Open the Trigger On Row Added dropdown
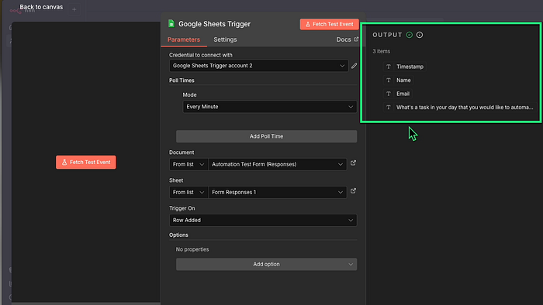 263,221
